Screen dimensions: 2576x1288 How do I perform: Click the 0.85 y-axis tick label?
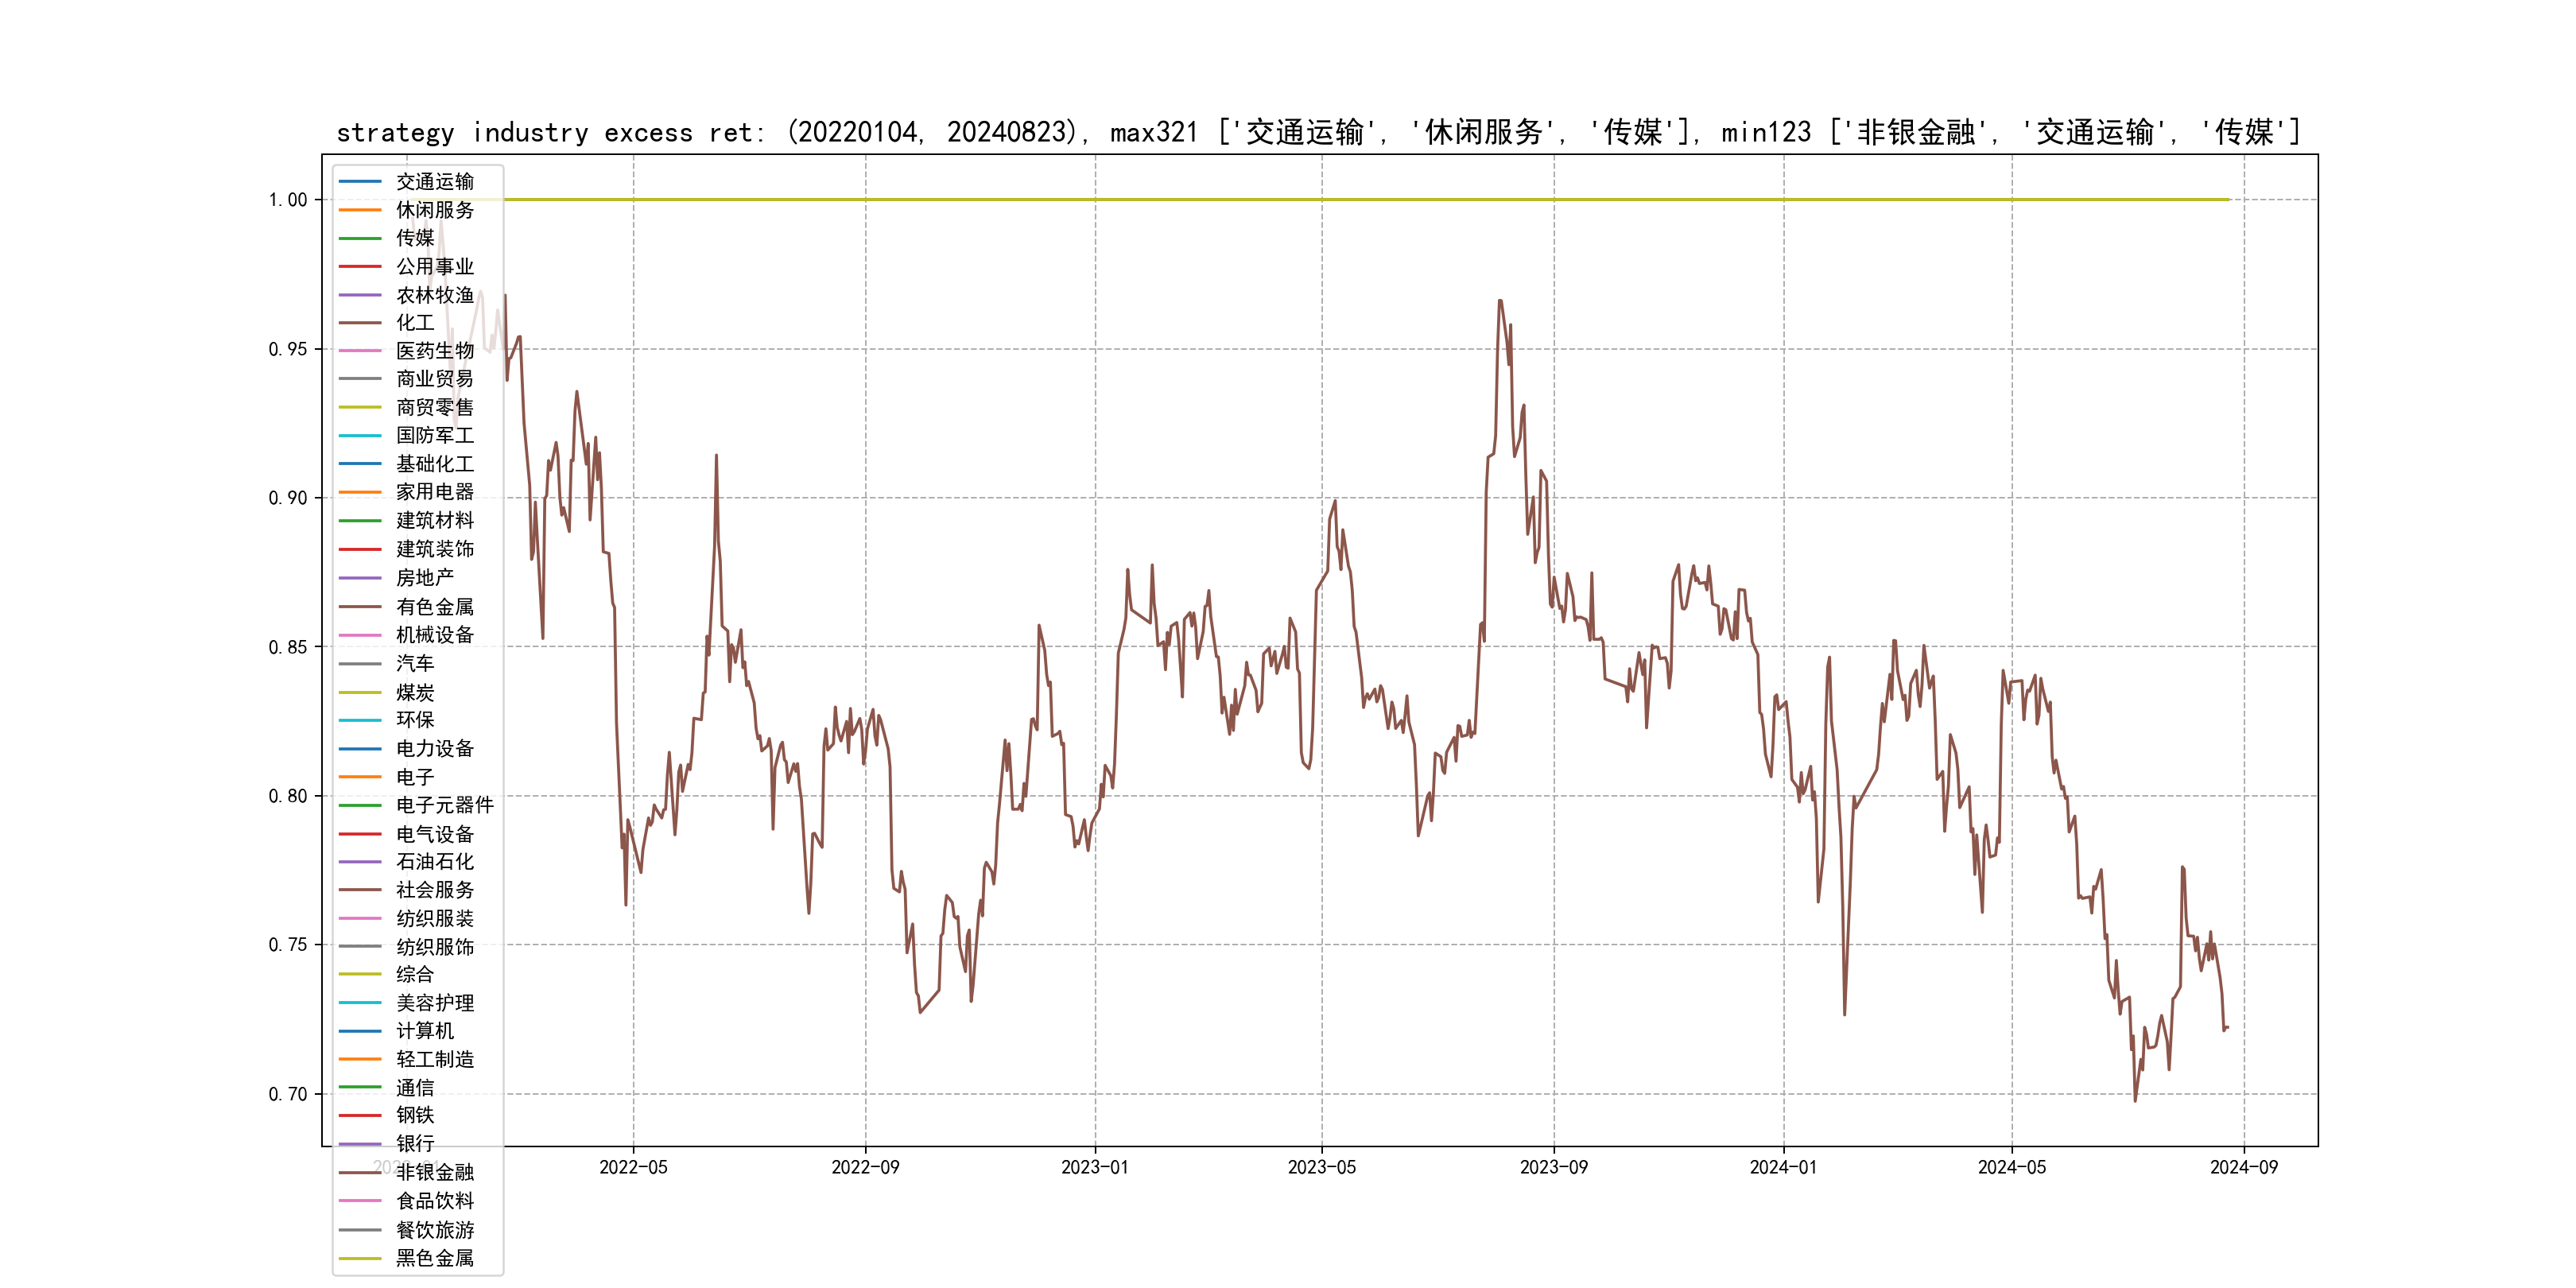[x=288, y=647]
